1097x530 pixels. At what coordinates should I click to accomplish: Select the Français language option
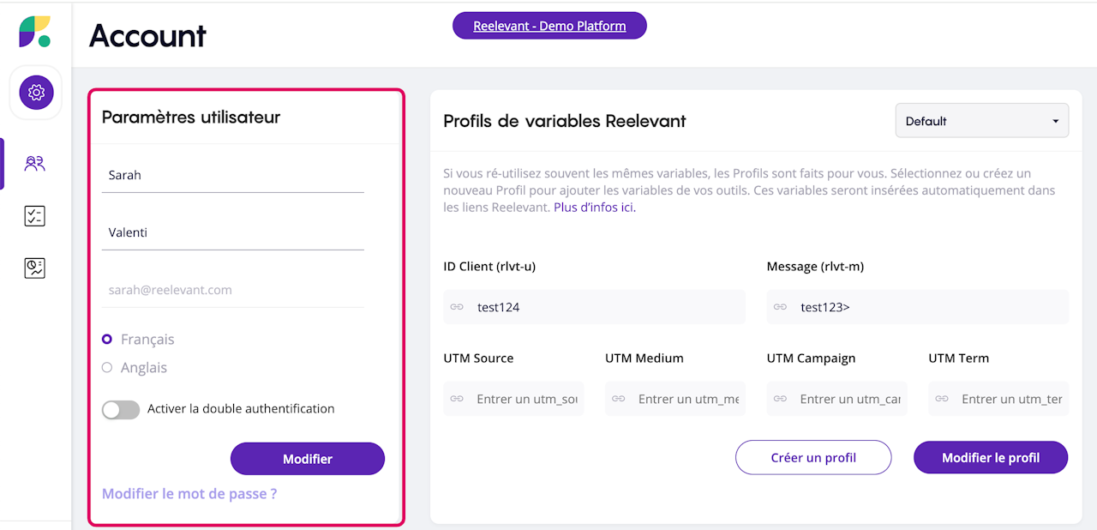point(107,340)
